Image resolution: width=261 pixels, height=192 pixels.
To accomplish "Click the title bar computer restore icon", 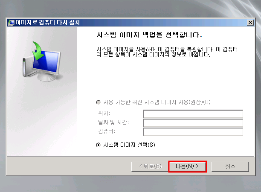I will pos(11,23).
